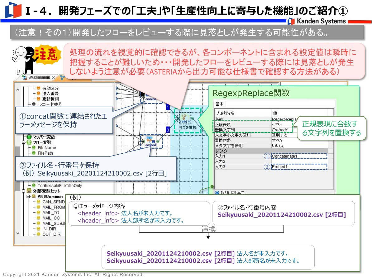372x279 pixels.
Task: Click the yellow icon beside OUT_DIR
Action: pos(38,234)
